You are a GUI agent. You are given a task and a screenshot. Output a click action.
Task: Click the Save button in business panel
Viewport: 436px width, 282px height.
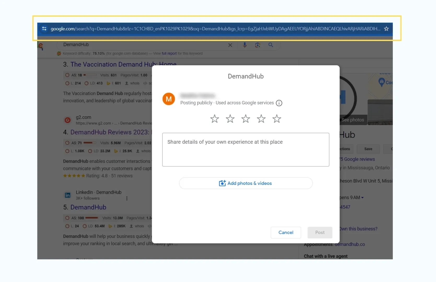click(368, 149)
